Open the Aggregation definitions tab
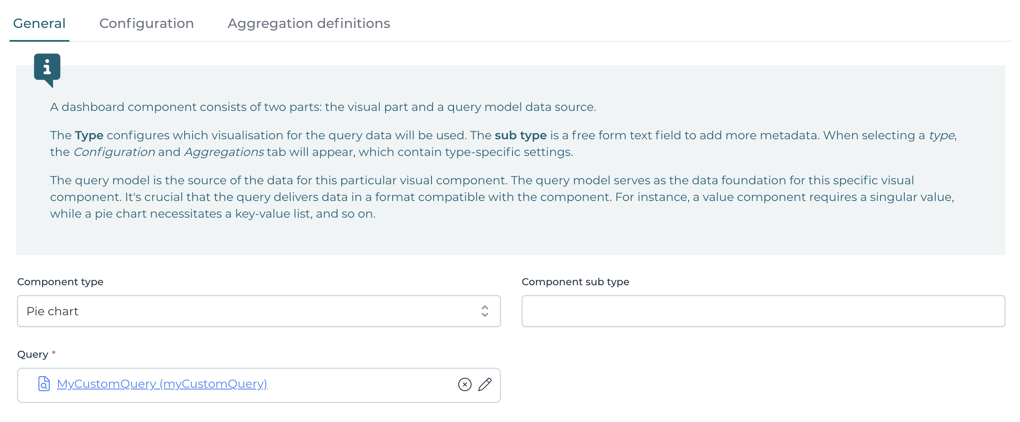Screen dimensions: 1020x422 309,24
